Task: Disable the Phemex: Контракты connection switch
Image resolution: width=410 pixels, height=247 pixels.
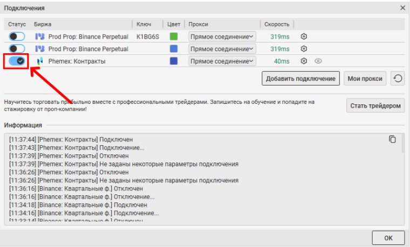Action: pyautogui.click(x=17, y=61)
